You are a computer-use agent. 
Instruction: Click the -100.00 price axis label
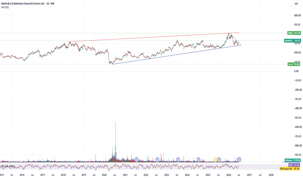tap(297, 81)
